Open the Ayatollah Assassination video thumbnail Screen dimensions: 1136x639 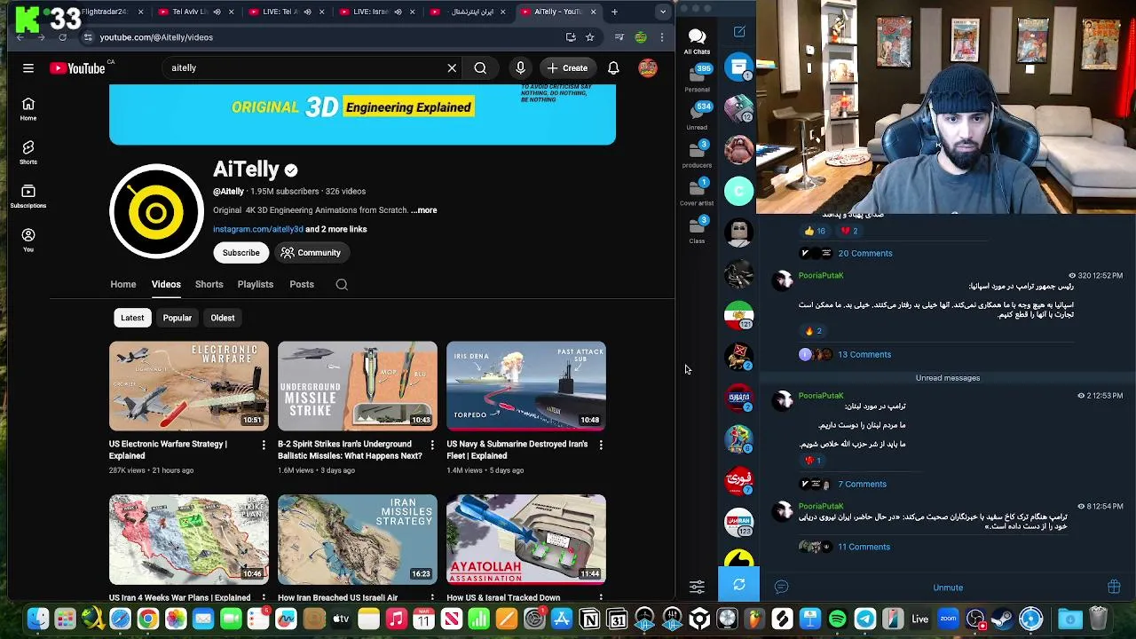point(526,540)
